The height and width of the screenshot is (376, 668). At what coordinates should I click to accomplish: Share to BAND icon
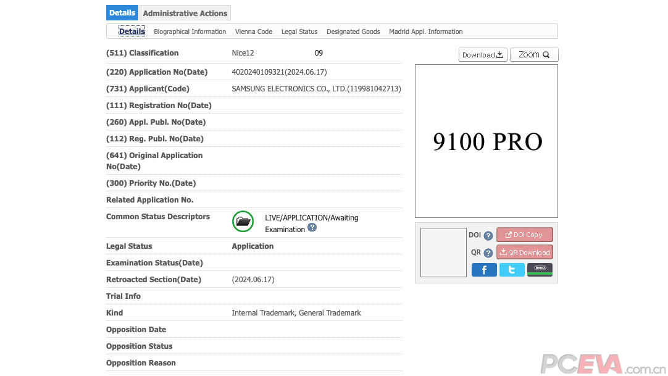coord(540,270)
